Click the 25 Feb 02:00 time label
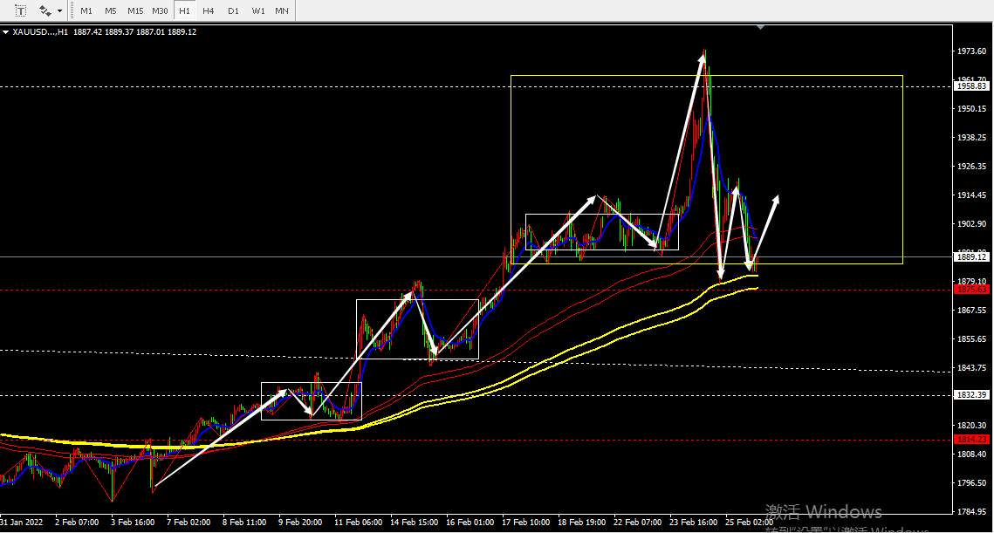This screenshot has width=994, height=533. [750, 523]
